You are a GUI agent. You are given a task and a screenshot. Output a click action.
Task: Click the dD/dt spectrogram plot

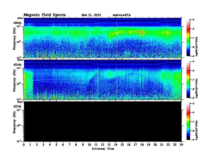[103, 80]
